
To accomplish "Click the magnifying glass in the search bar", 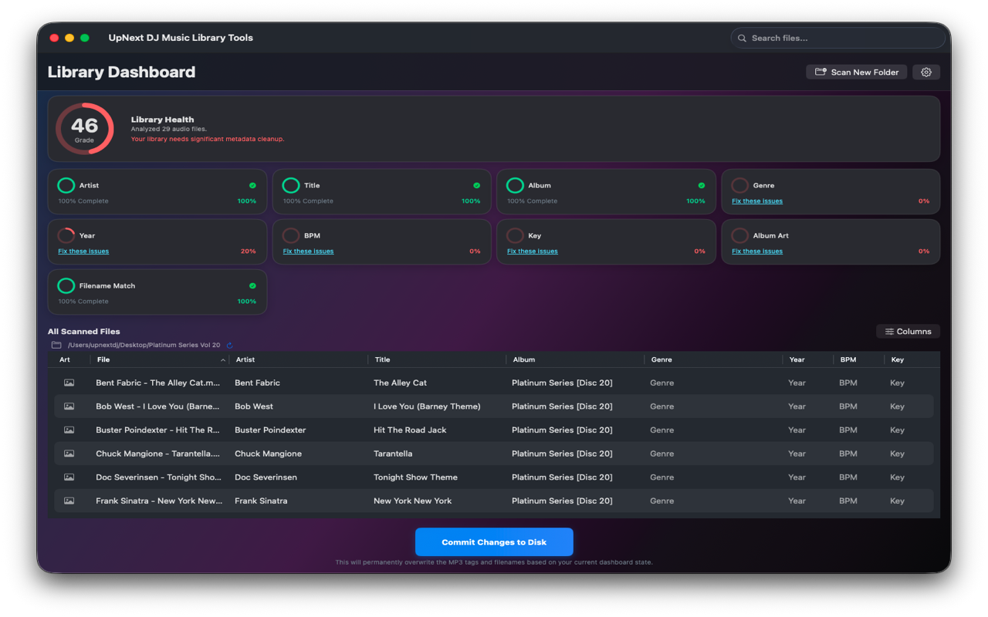I will [742, 37].
